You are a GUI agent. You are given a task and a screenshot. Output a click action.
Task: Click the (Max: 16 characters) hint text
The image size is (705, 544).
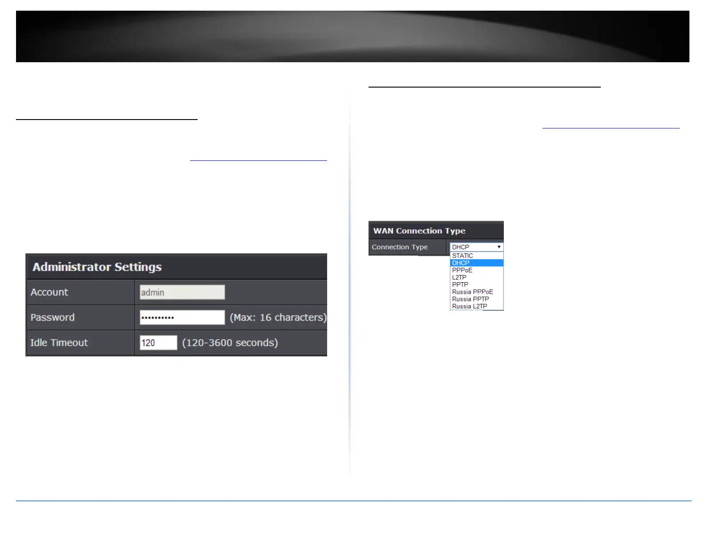(x=278, y=317)
